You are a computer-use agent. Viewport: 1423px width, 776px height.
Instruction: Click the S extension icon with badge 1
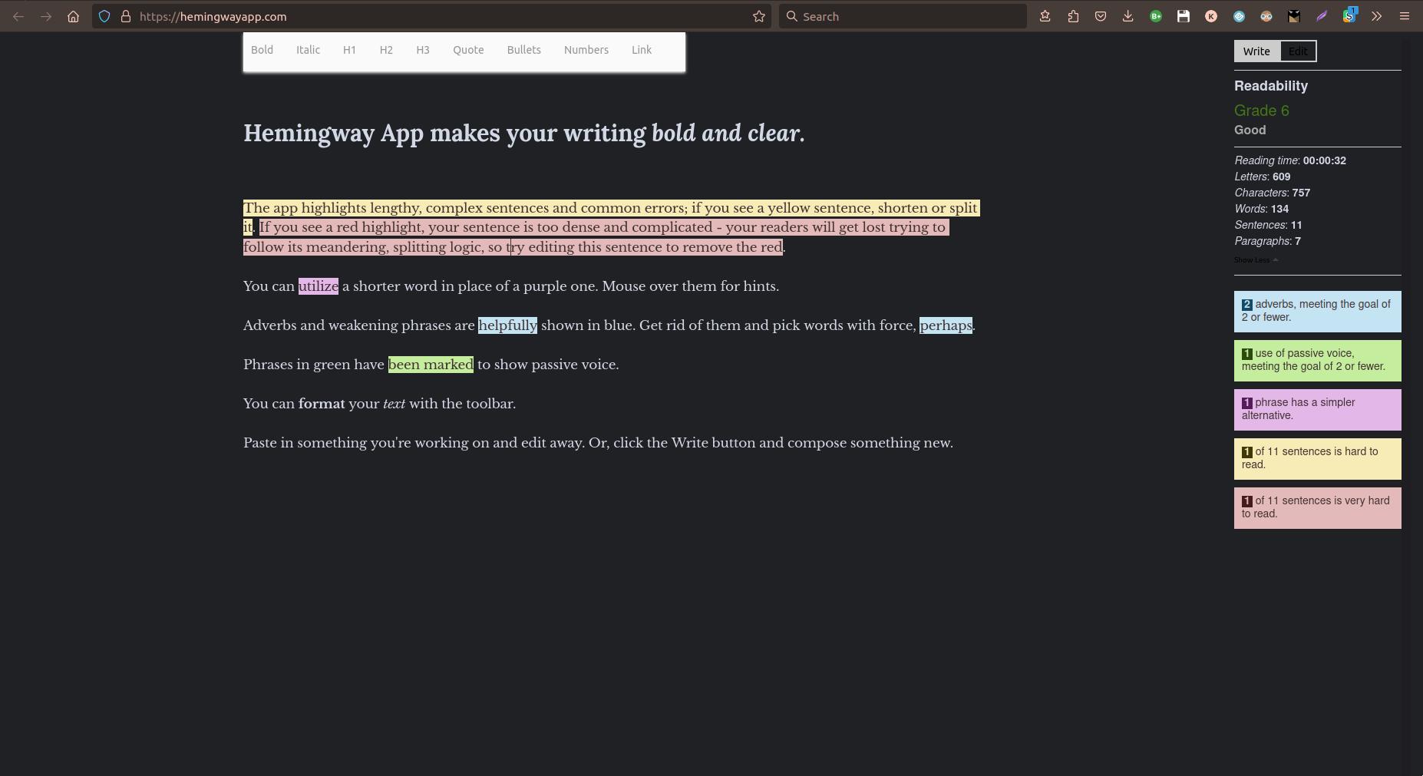pos(1349,15)
